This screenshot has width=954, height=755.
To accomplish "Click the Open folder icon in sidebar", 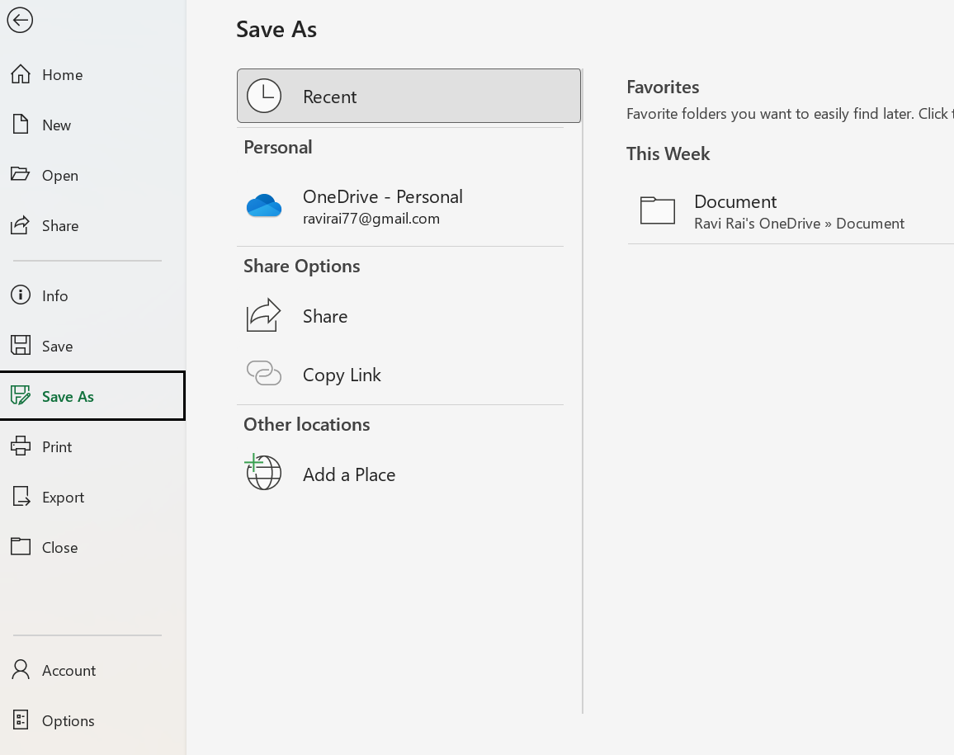I will [20, 174].
